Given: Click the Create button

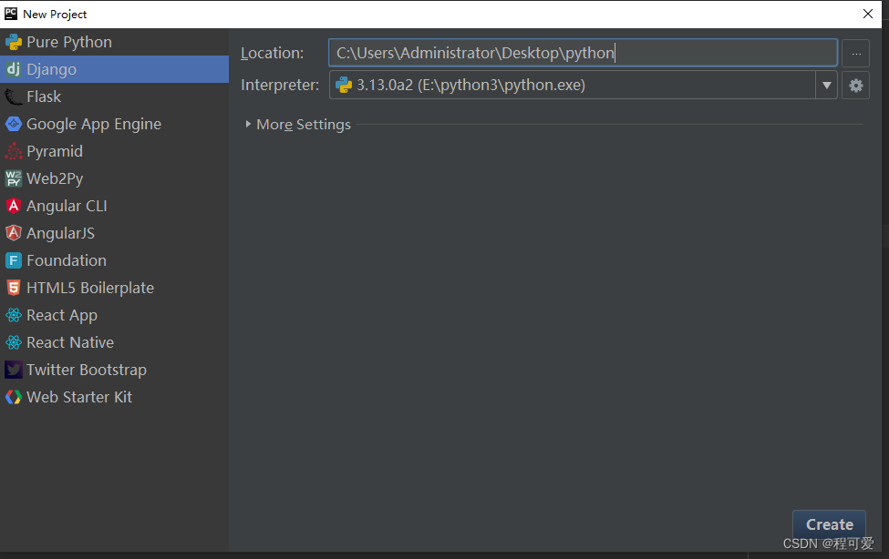Looking at the screenshot, I should coord(828,524).
